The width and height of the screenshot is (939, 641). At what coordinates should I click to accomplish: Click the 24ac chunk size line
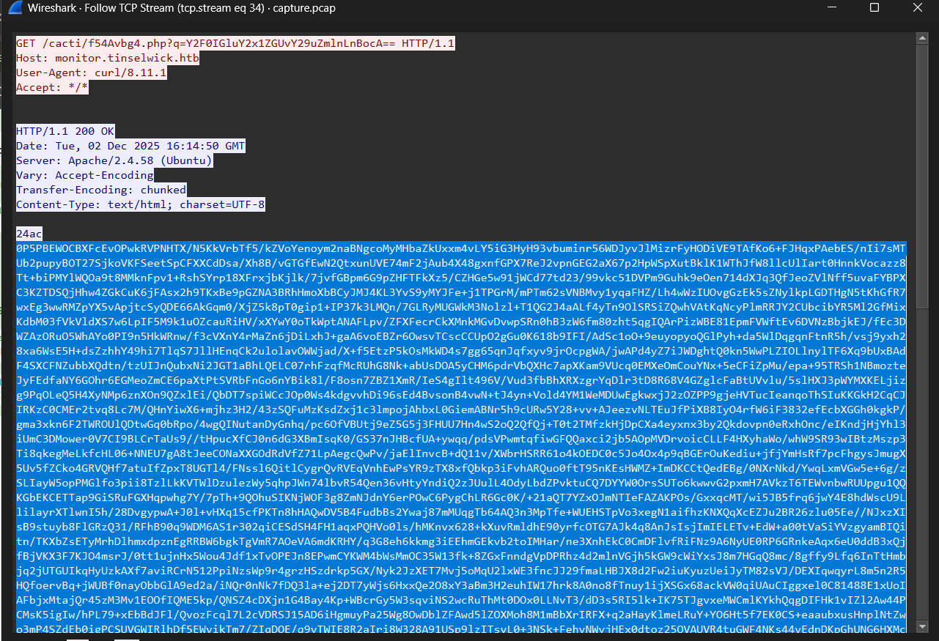pos(29,234)
